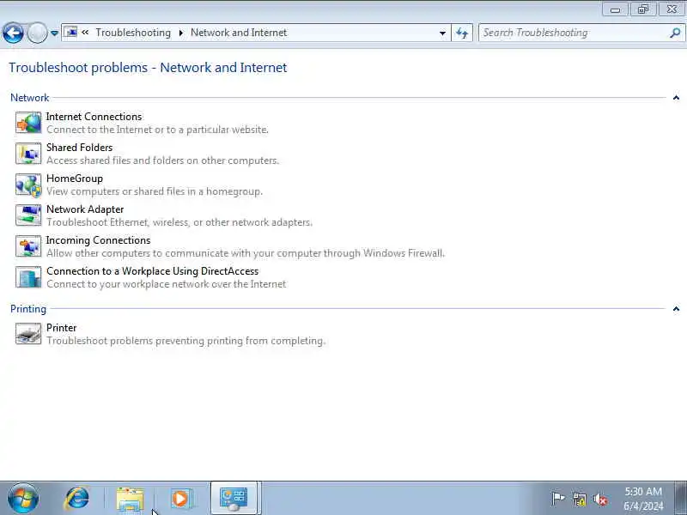
Task: Close the Troubleshooting window
Action: (x=671, y=9)
